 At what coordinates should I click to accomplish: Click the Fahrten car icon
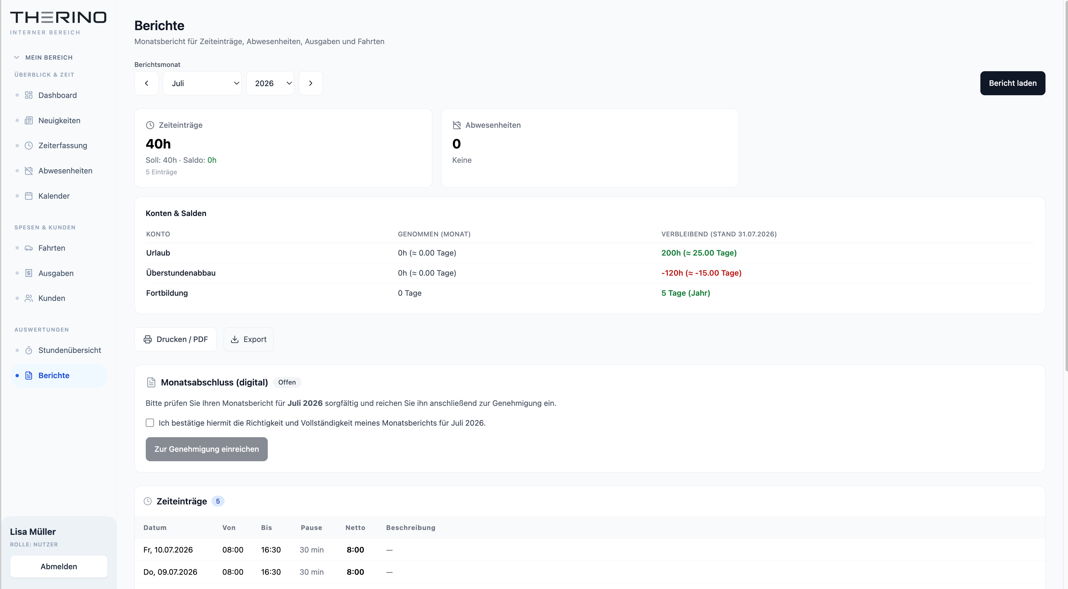point(29,248)
